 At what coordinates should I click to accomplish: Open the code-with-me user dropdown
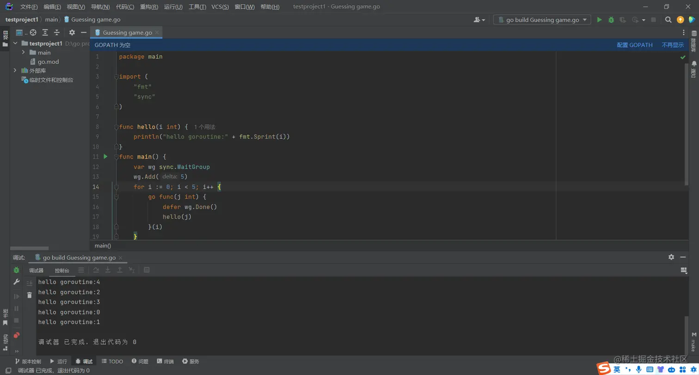point(479,20)
